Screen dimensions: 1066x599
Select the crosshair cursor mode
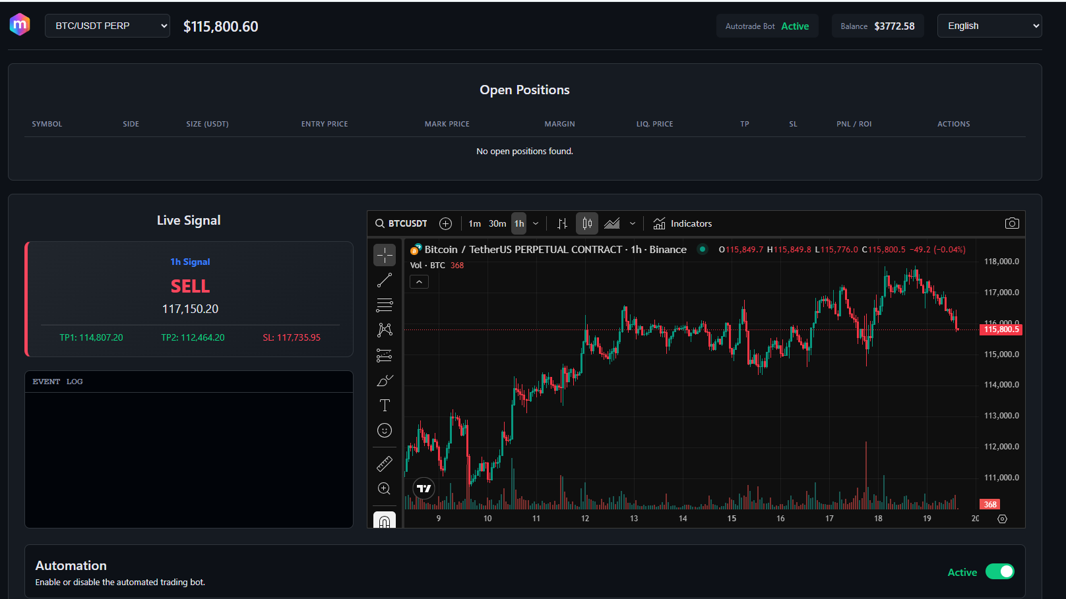point(385,255)
